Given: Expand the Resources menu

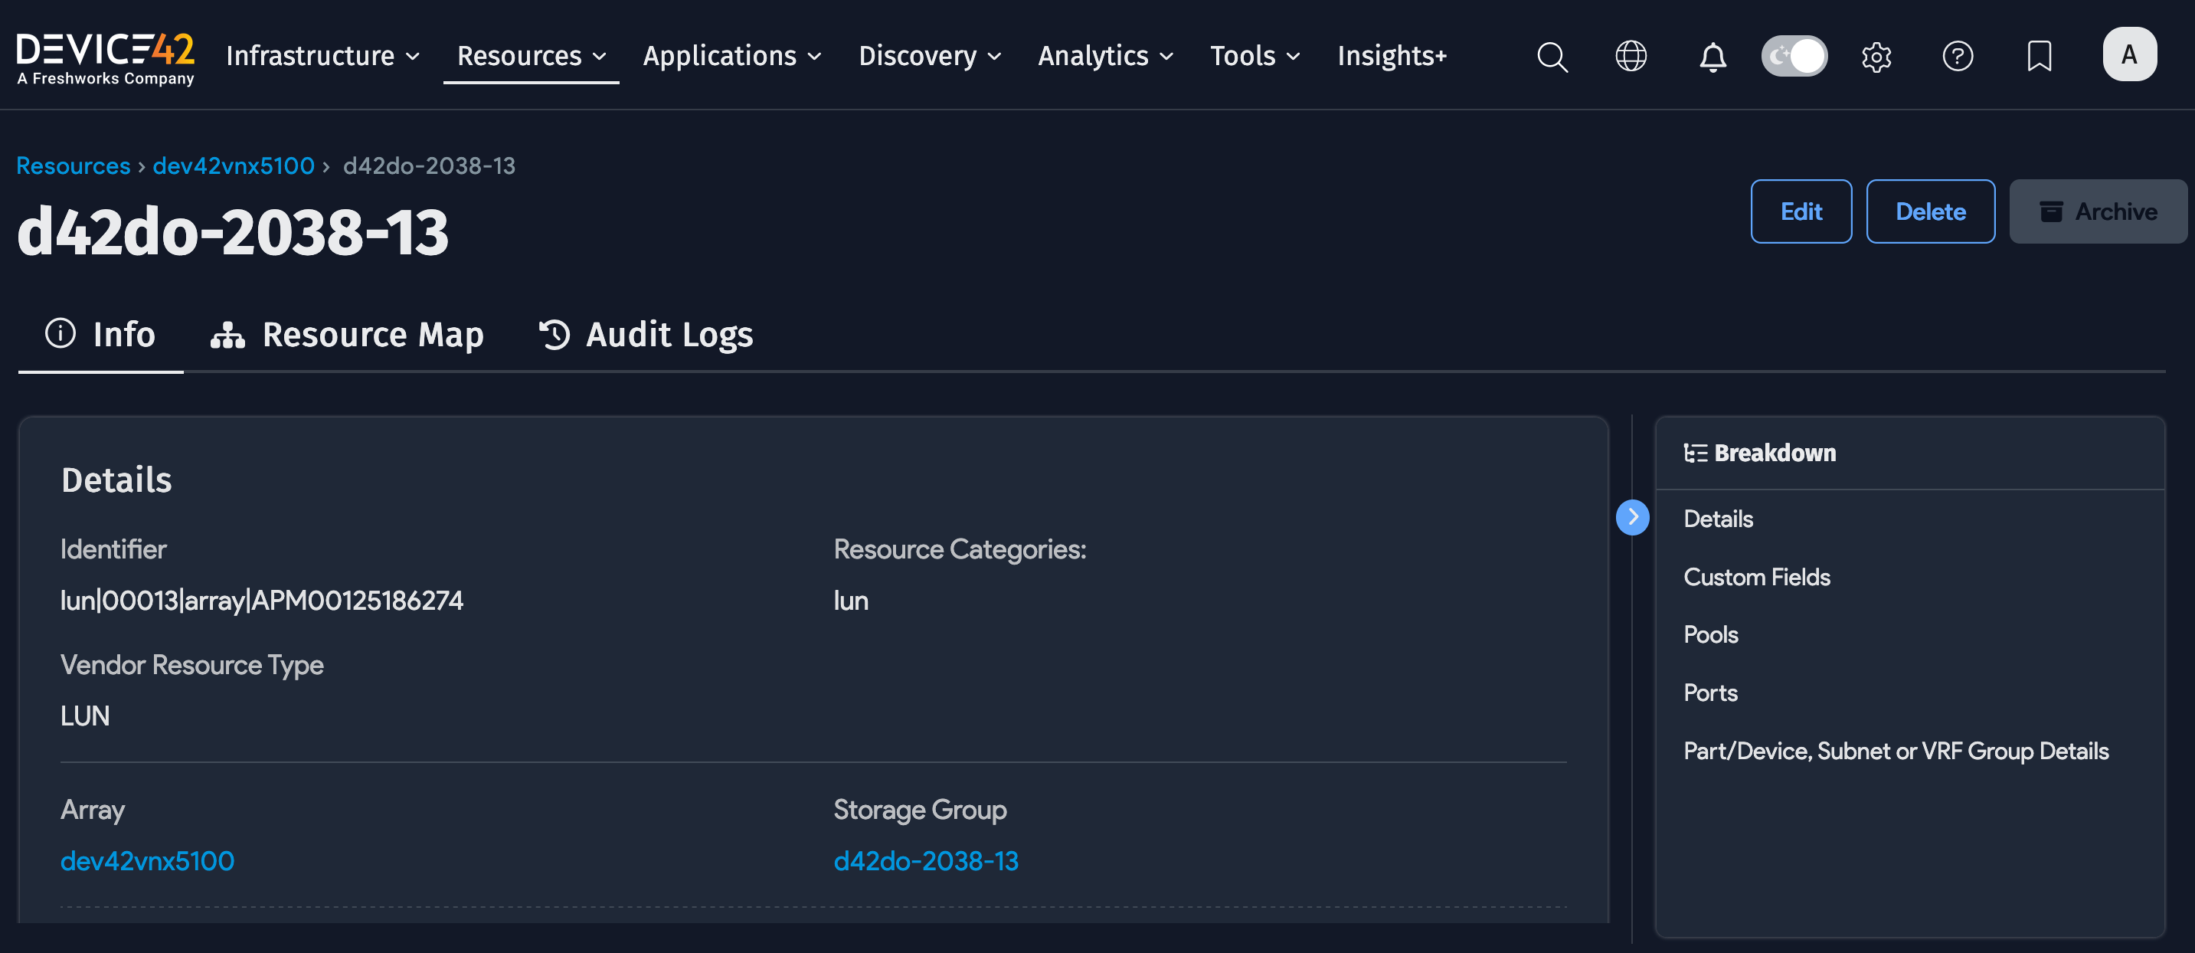Looking at the screenshot, I should (530, 55).
